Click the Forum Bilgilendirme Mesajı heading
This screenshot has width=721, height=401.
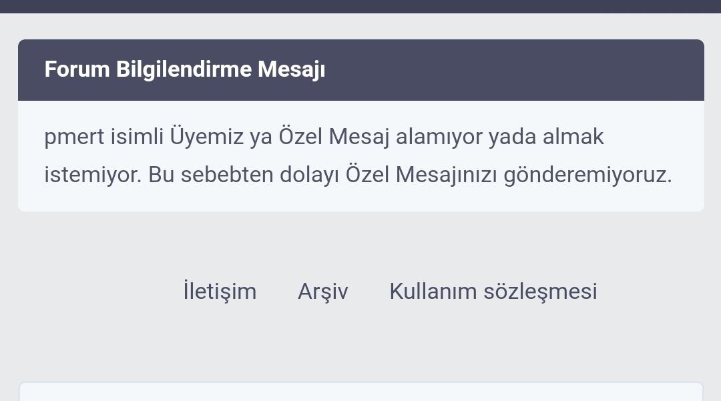coord(185,69)
